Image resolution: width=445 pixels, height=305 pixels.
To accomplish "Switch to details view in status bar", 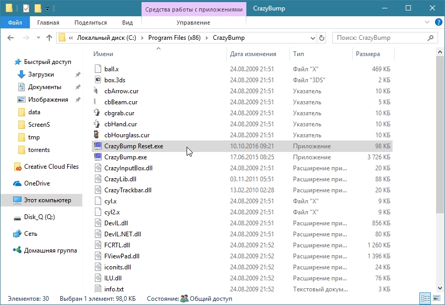I will click(x=425, y=299).
